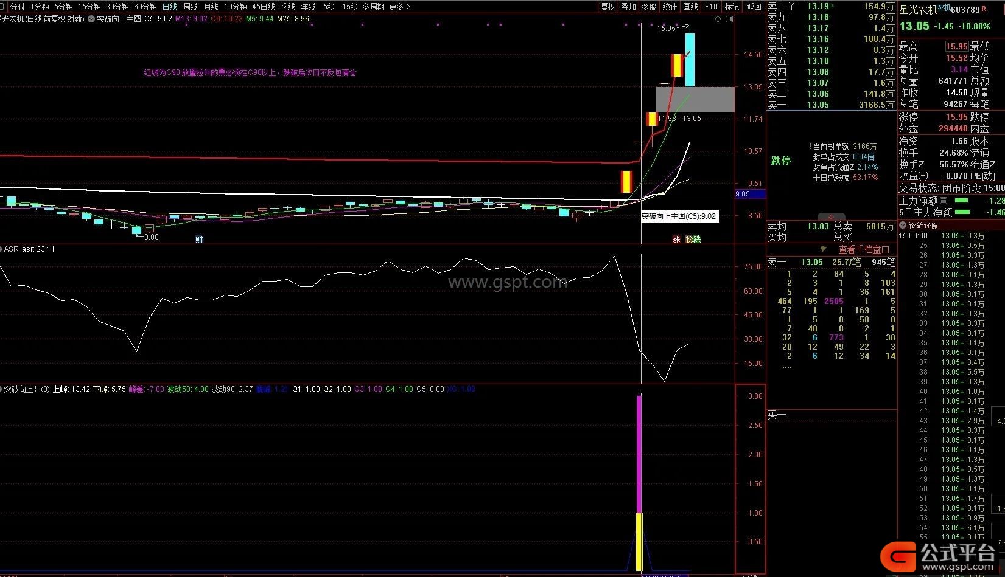Screen dimensions: 1005x577
Task: Click the 9.05 price tag on axis
Action: point(750,194)
